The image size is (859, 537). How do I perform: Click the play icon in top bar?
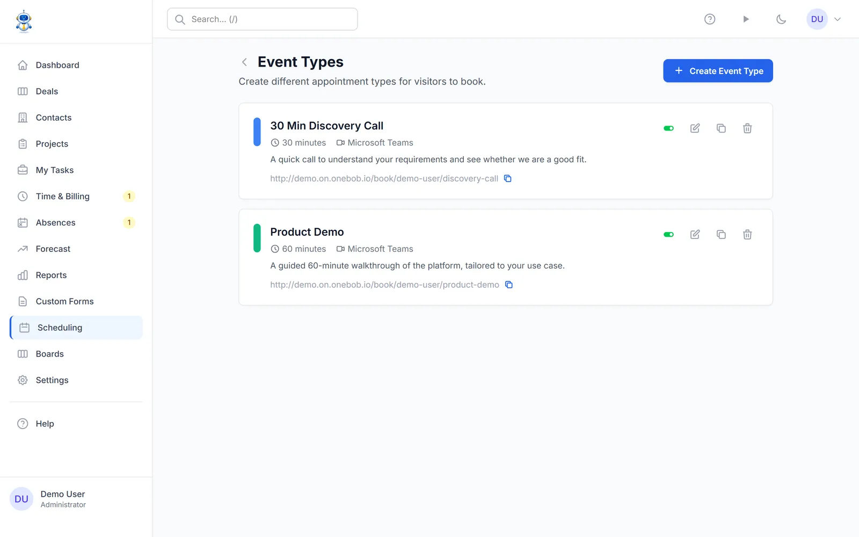746,19
